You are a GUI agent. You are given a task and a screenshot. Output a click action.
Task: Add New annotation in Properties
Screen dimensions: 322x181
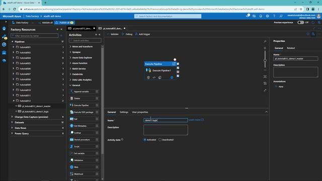click(279, 86)
